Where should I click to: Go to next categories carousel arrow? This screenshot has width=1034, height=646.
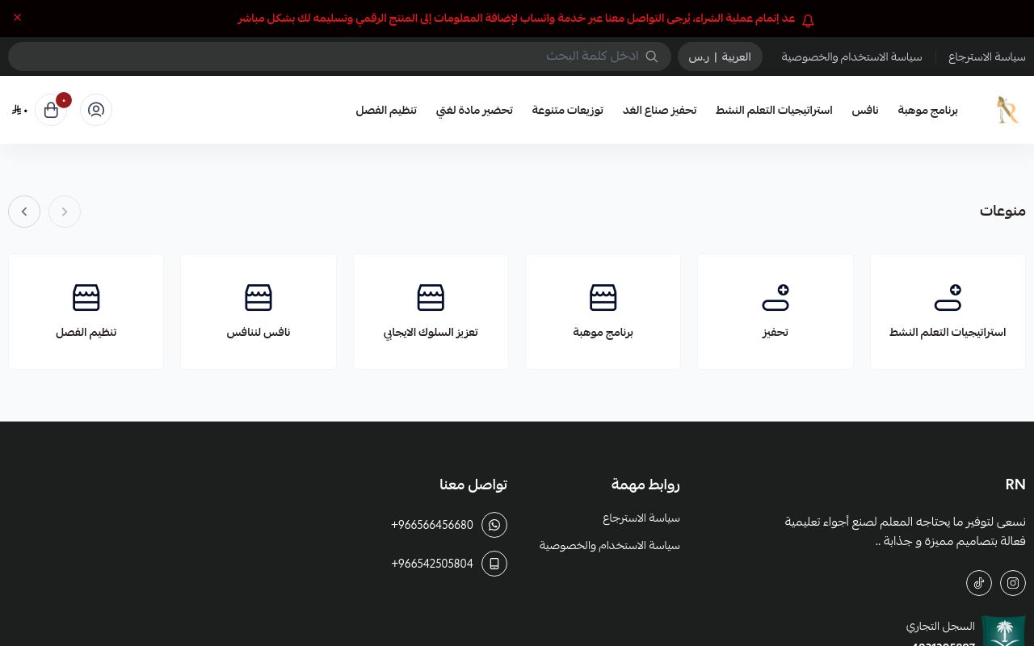click(24, 212)
